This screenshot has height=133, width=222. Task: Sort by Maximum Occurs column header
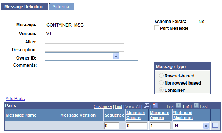pos(160,115)
